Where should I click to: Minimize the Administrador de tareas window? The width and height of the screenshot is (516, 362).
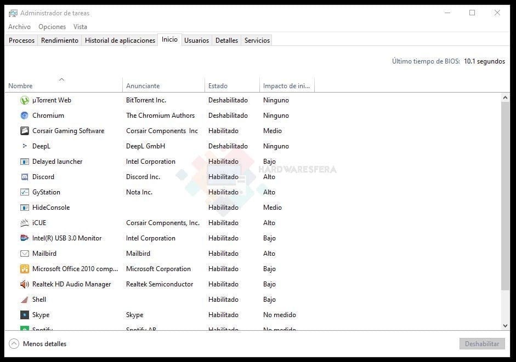tap(447, 13)
